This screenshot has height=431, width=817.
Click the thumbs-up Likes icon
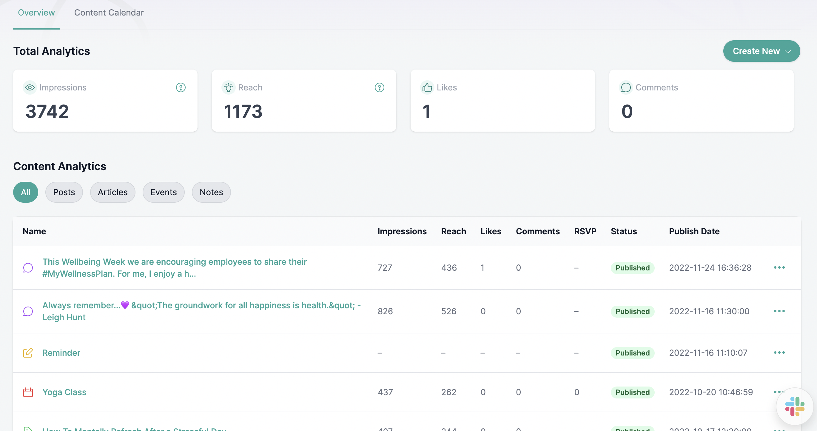click(x=427, y=87)
